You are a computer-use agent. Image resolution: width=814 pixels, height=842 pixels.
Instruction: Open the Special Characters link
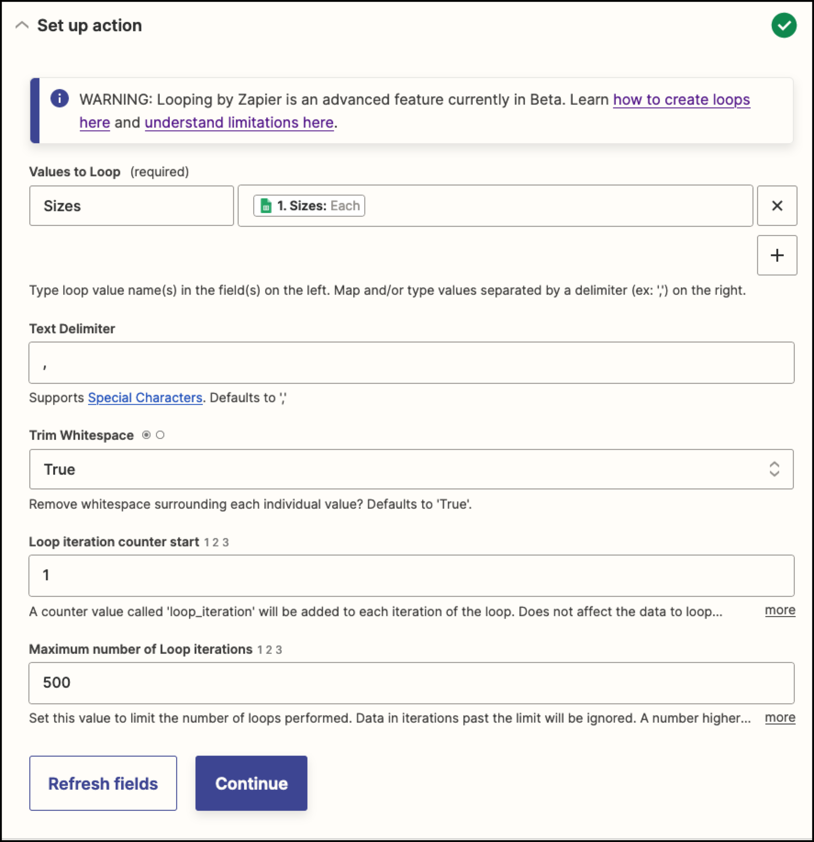pyautogui.click(x=145, y=398)
